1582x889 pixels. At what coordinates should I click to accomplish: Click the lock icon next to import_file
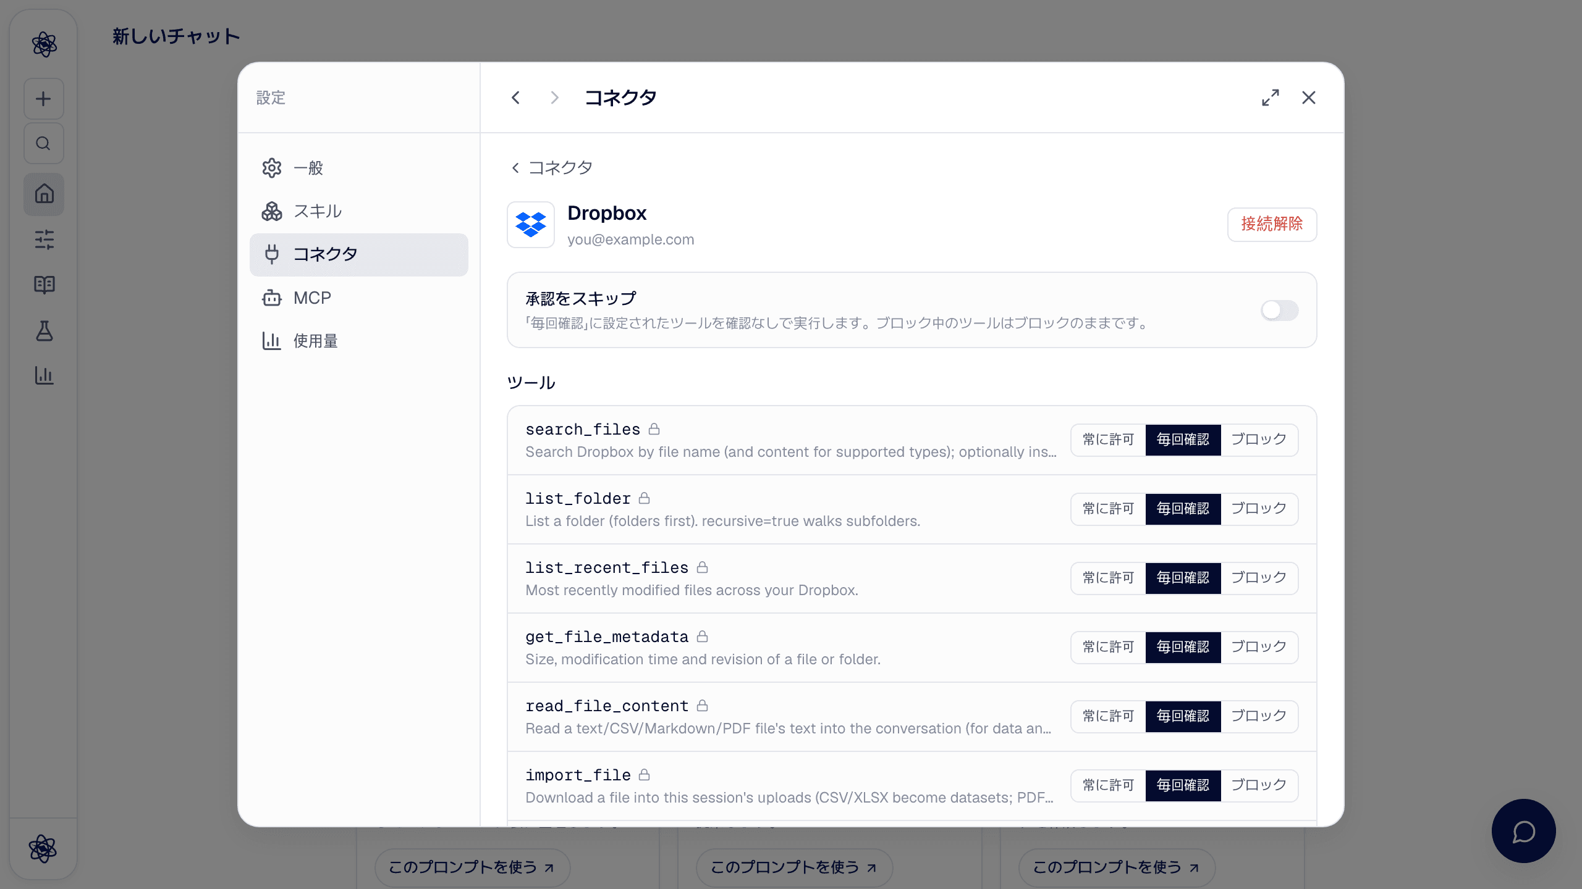pos(645,775)
